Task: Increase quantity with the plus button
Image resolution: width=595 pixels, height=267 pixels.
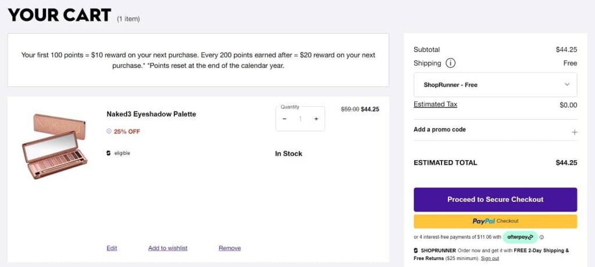Action: pos(316,119)
